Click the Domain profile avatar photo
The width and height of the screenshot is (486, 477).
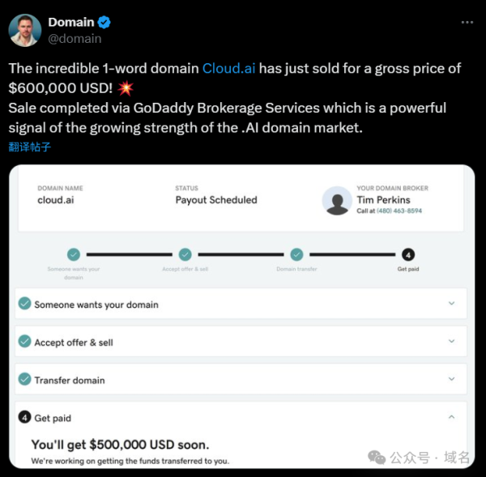click(25, 29)
